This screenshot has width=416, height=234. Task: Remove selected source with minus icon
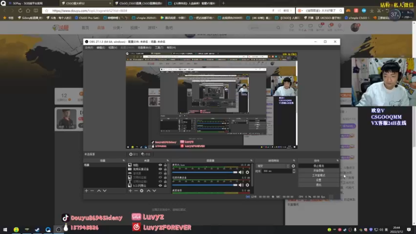136,191
